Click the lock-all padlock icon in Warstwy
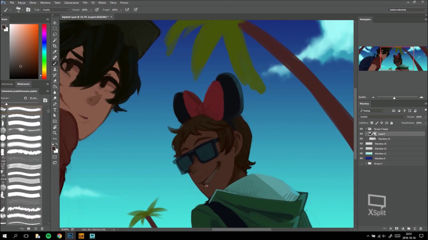Screen dimensions: 428x240 (x=392, y=123)
